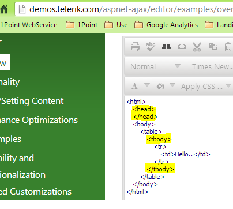The height and width of the screenshot is (209, 233).
Task: Click the <tr> opening tag
Action: [x=160, y=147]
